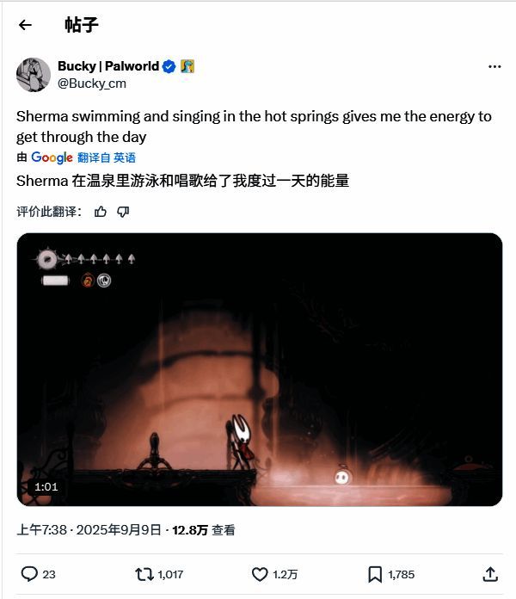Click the blue verified badge icon
Image resolution: width=516 pixels, height=599 pixels.
point(169,66)
